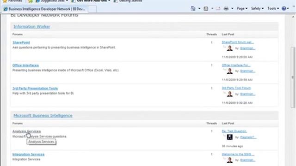Click 'Threads' header under Information Worker
This screenshot has height=166, width=296.
pos(211,34)
